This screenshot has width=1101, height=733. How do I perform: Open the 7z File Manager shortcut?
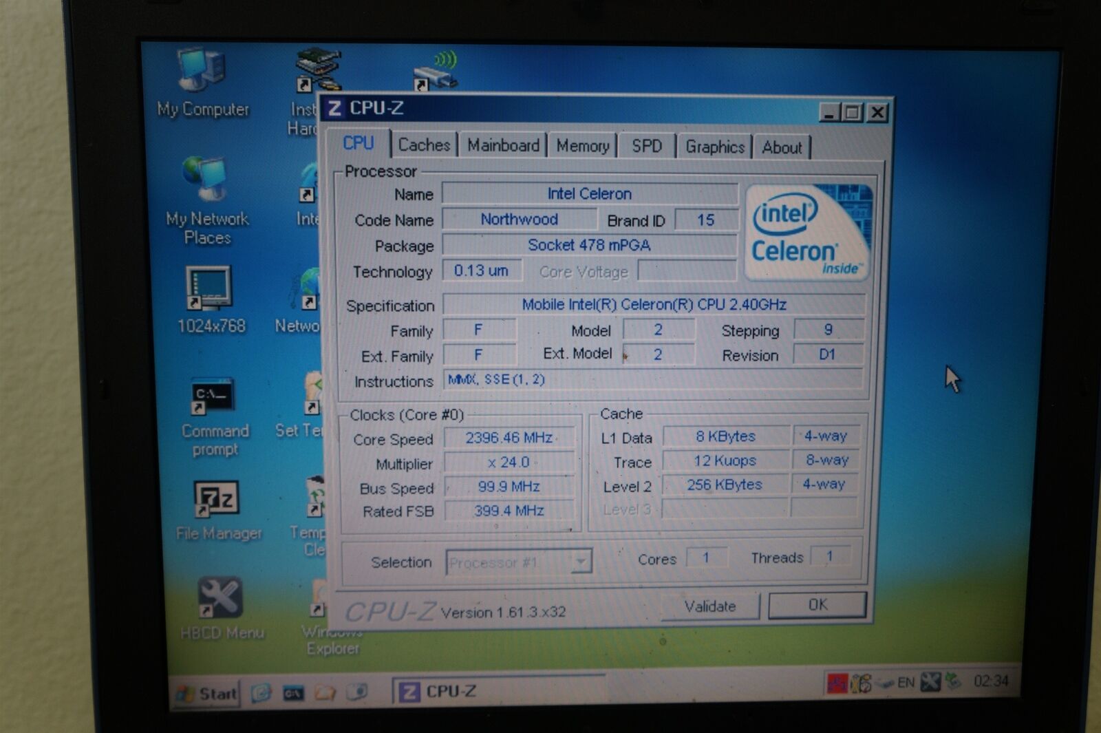pos(217,511)
